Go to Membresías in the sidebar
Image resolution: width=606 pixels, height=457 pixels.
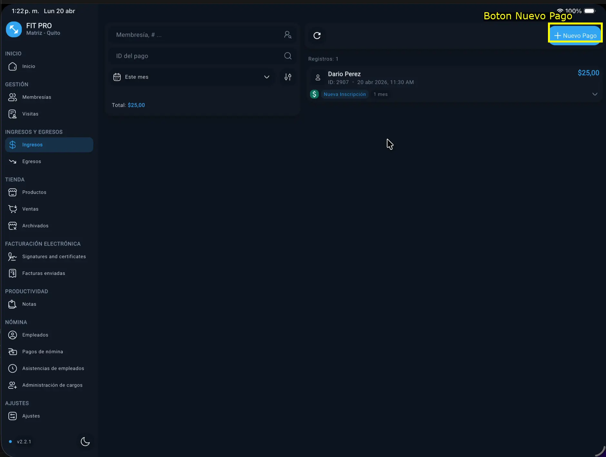pyautogui.click(x=36, y=97)
